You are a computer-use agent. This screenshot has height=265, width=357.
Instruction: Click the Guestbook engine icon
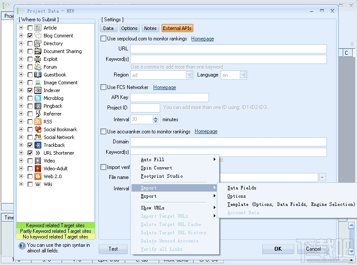(37, 74)
